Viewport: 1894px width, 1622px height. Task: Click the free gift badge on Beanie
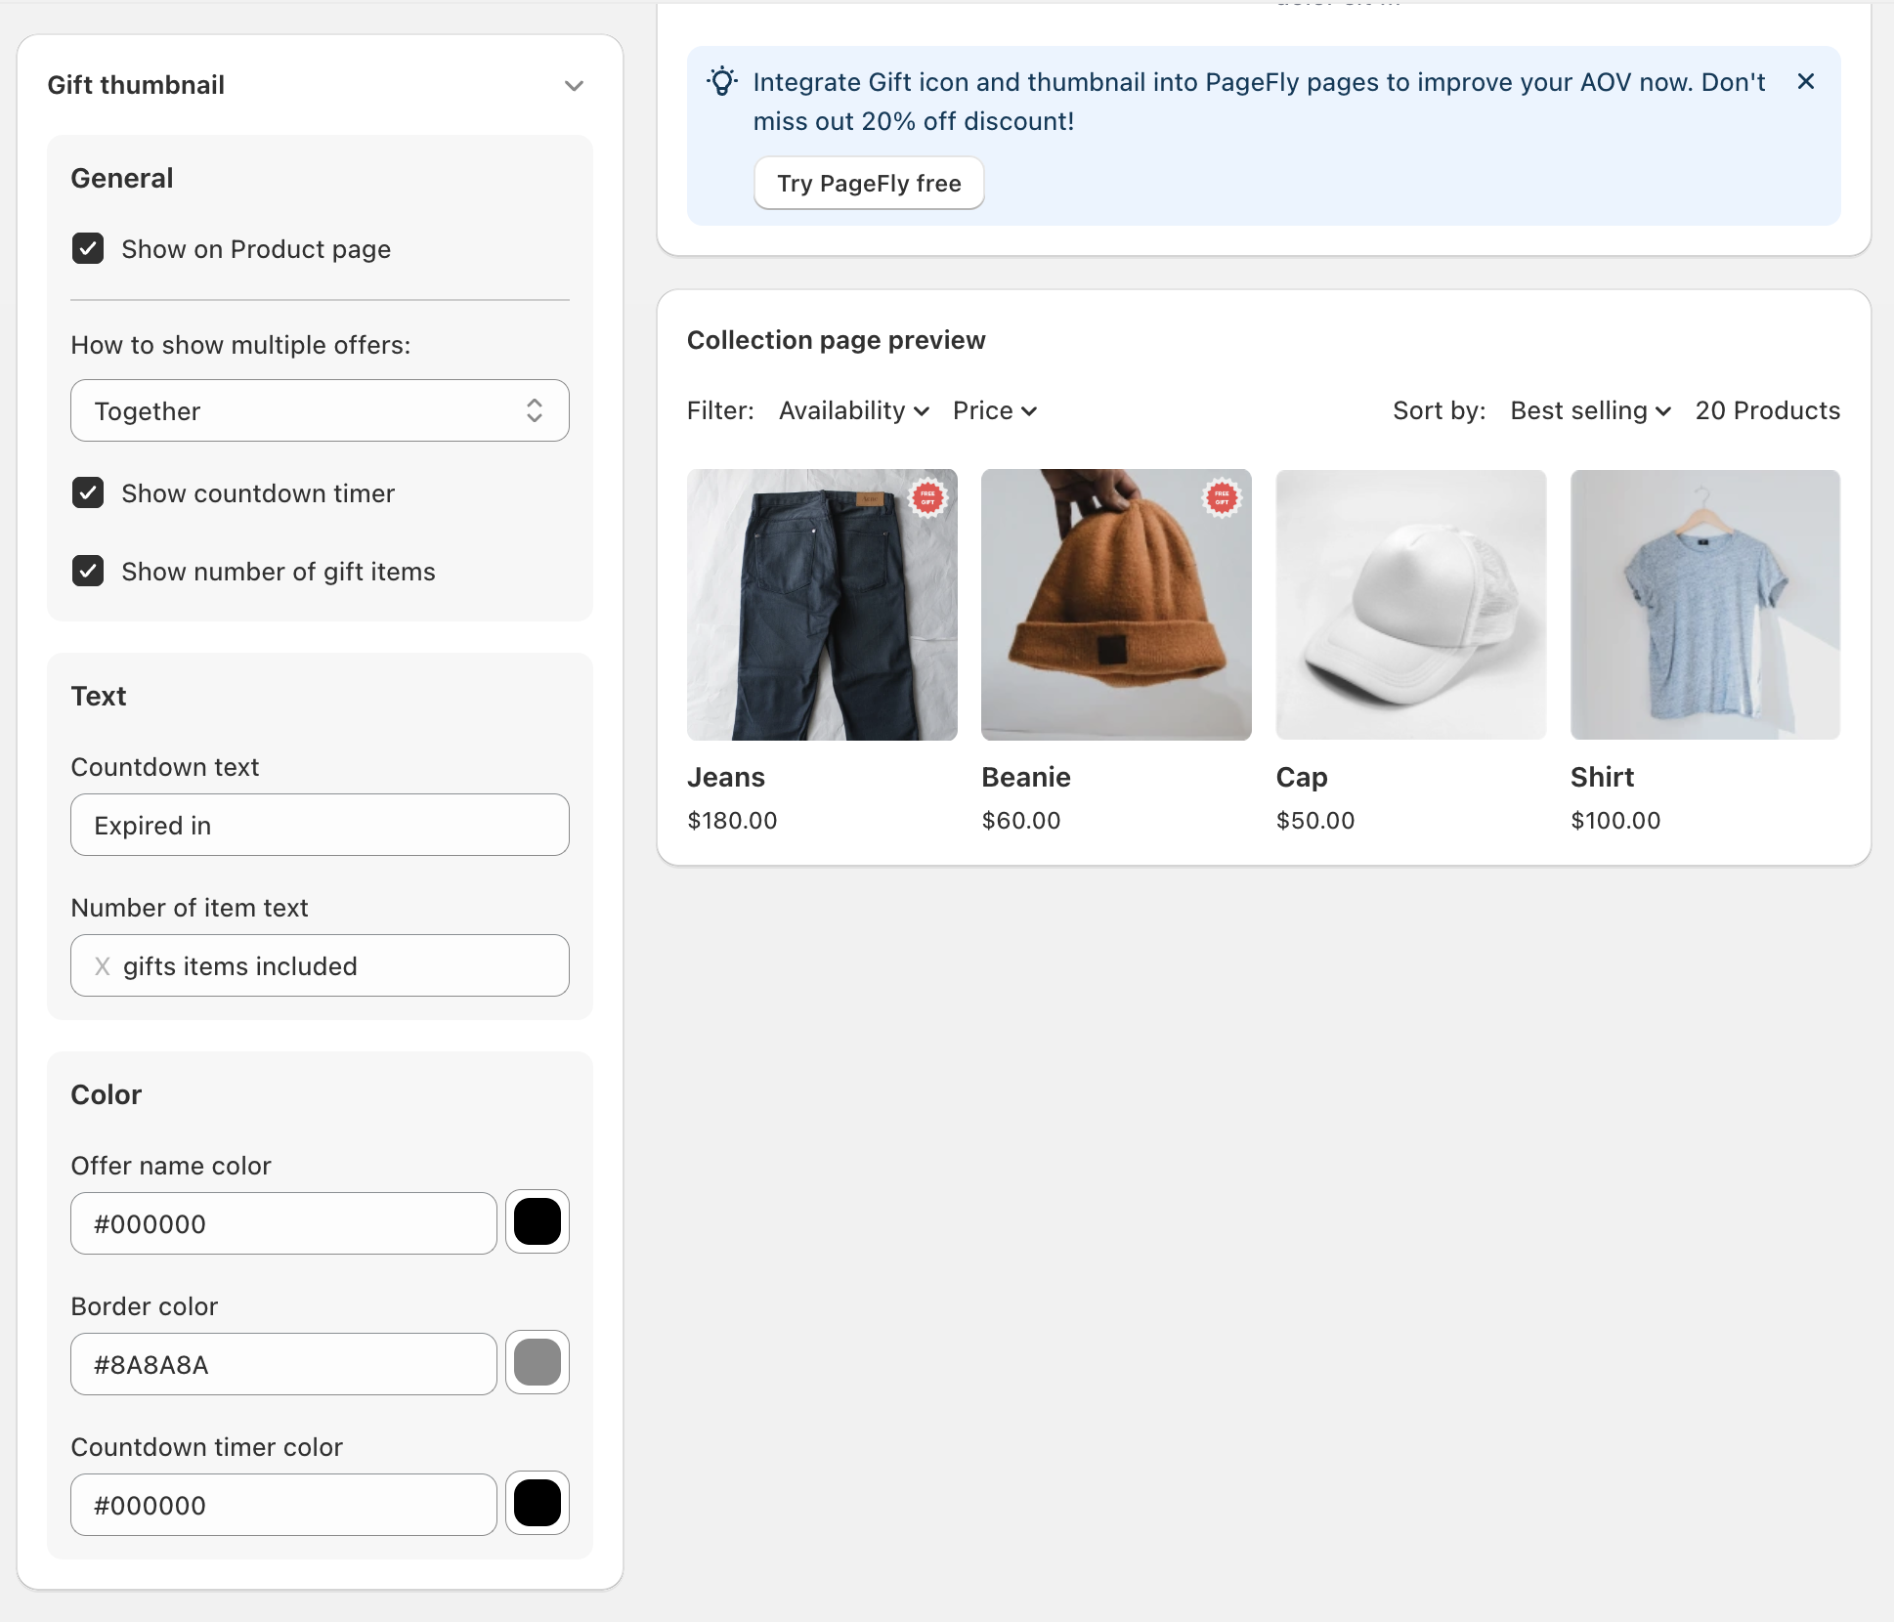[x=1221, y=498]
